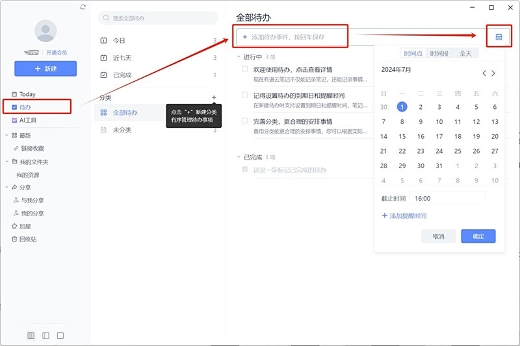Switch to 全天 tab
The image size is (520, 346).
pyautogui.click(x=465, y=53)
